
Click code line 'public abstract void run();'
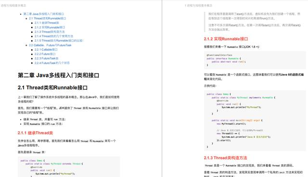click(x=229, y=62)
